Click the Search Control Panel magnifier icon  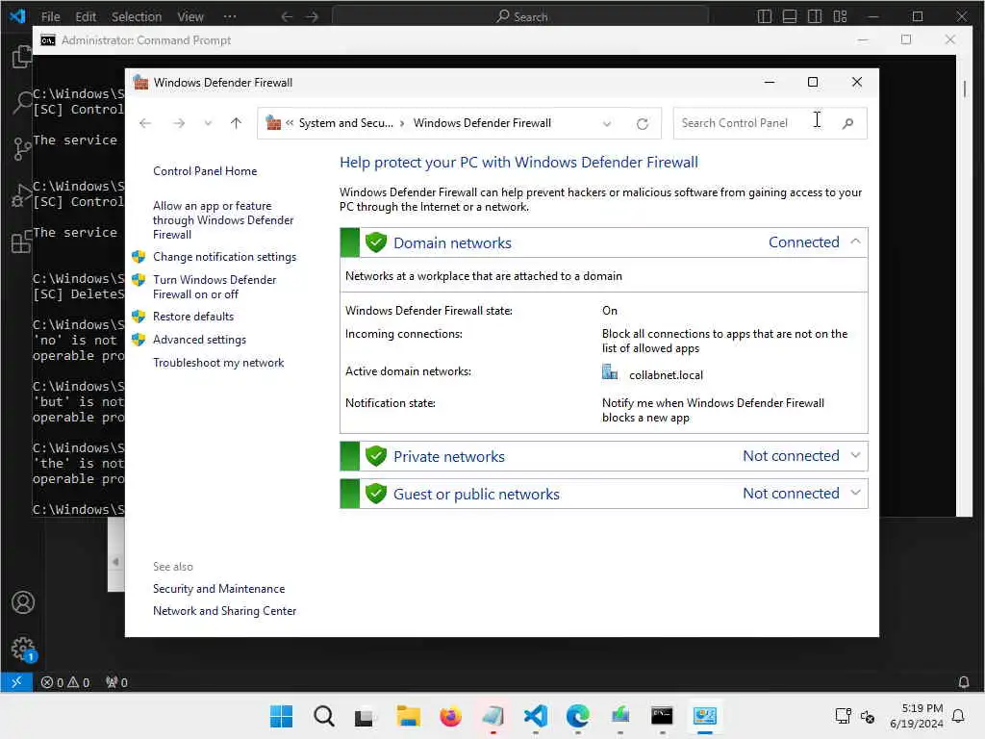click(847, 123)
